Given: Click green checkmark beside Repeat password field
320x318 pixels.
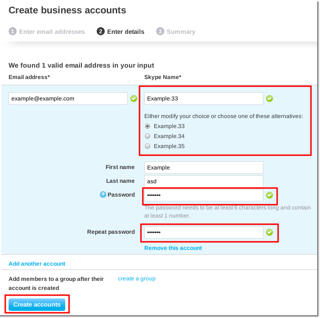Looking at the screenshot, I should [270, 232].
